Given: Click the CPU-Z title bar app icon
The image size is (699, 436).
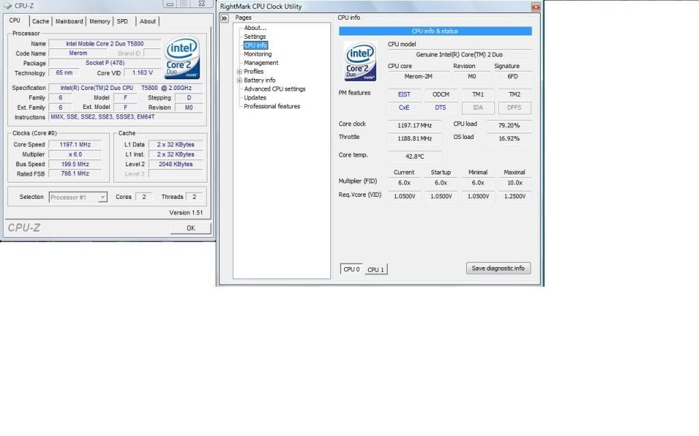Looking at the screenshot, I should click(x=8, y=5).
